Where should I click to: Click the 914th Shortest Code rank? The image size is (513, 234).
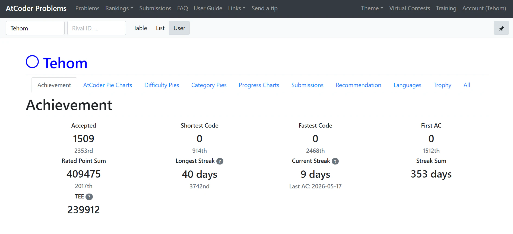199,151
